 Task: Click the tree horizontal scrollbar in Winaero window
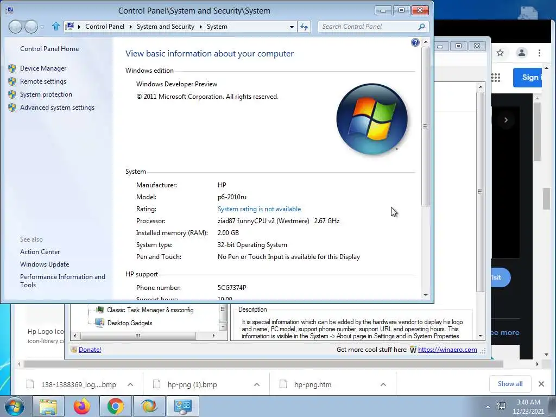(x=138, y=336)
